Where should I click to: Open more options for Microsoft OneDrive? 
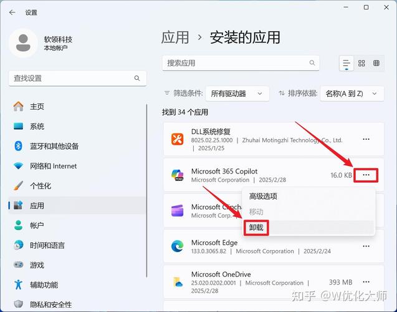[366, 282]
